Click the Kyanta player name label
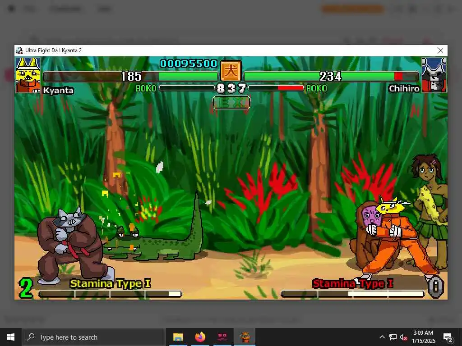The width and height of the screenshot is (462, 346). (x=58, y=90)
